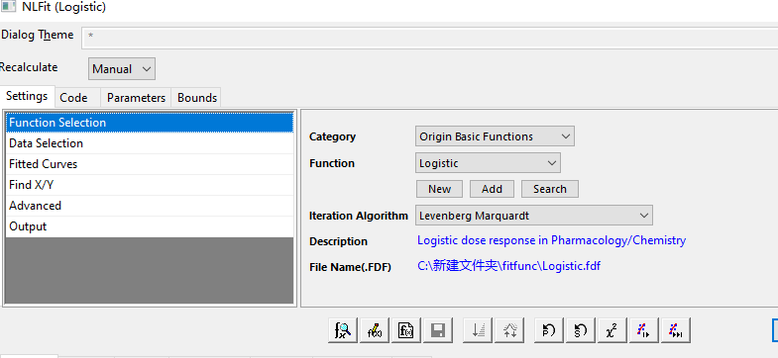Click the create new fitting function icon
The height and width of the screenshot is (358, 778).
(x=406, y=330)
